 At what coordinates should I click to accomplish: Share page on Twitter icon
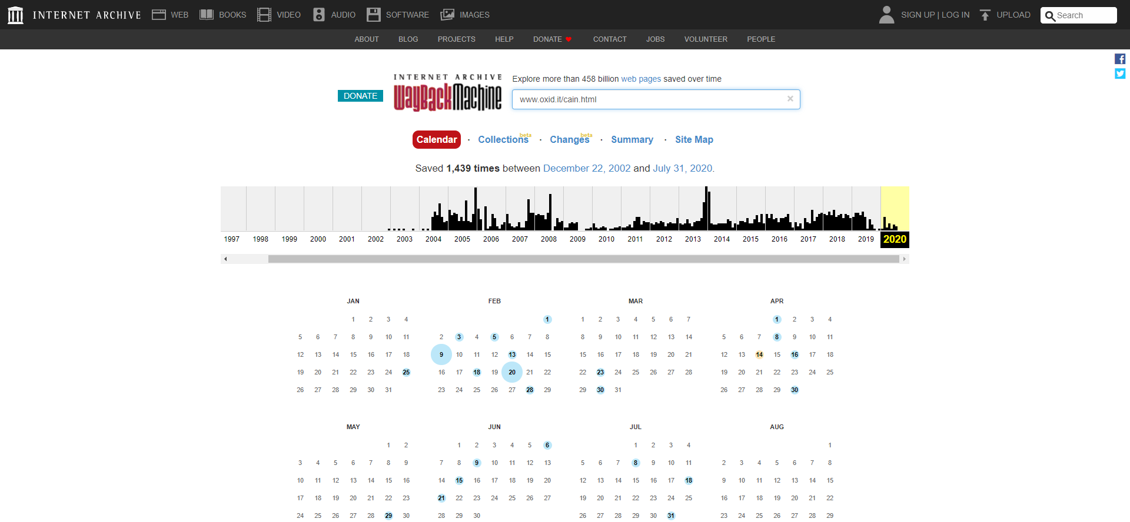tap(1120, 73)
